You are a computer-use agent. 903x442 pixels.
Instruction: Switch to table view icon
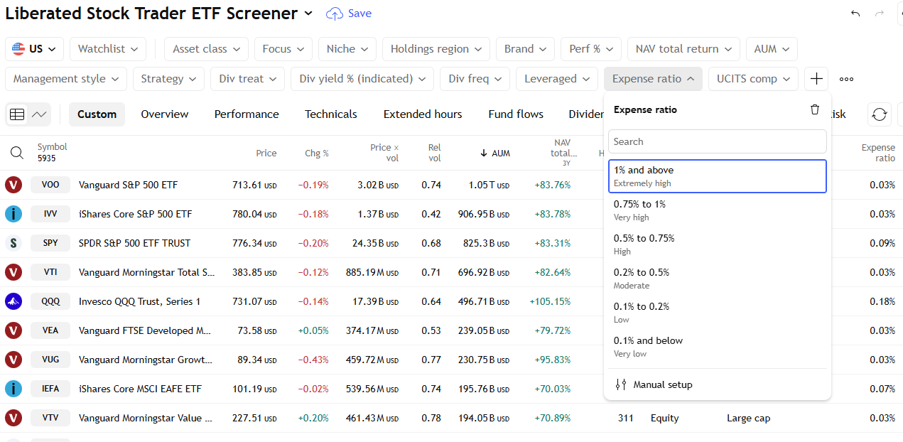click(17, 114)
